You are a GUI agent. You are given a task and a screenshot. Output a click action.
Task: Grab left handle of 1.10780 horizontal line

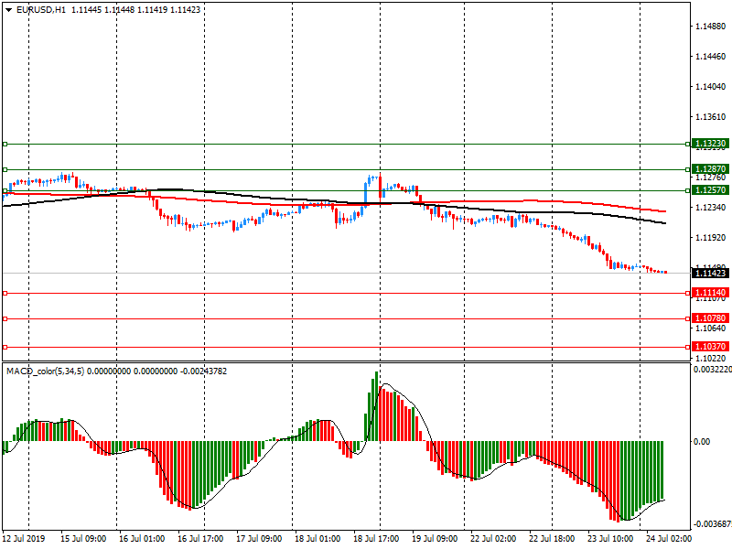tap(5, 318)
